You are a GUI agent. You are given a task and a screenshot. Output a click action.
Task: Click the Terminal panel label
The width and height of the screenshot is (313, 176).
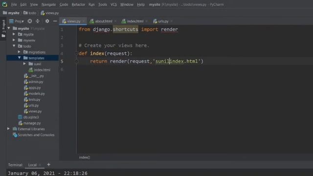15,165
